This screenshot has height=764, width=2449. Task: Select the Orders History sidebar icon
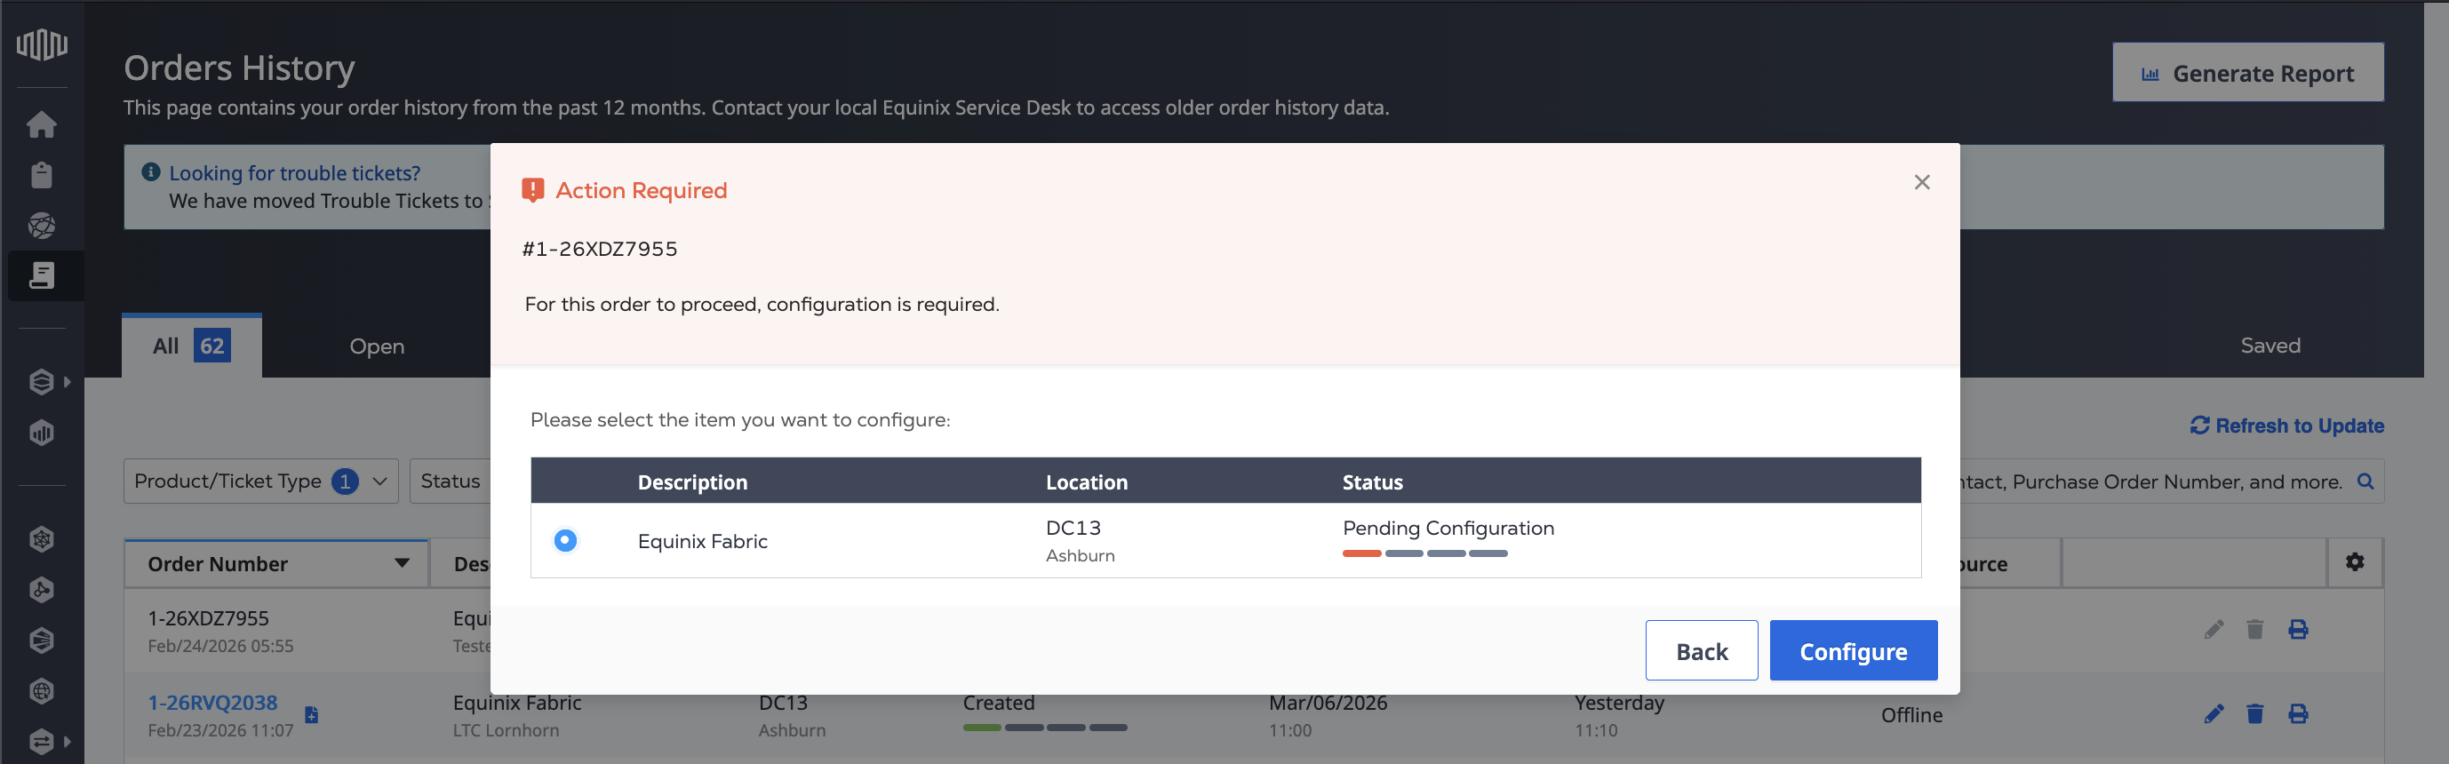pos(42,275)
